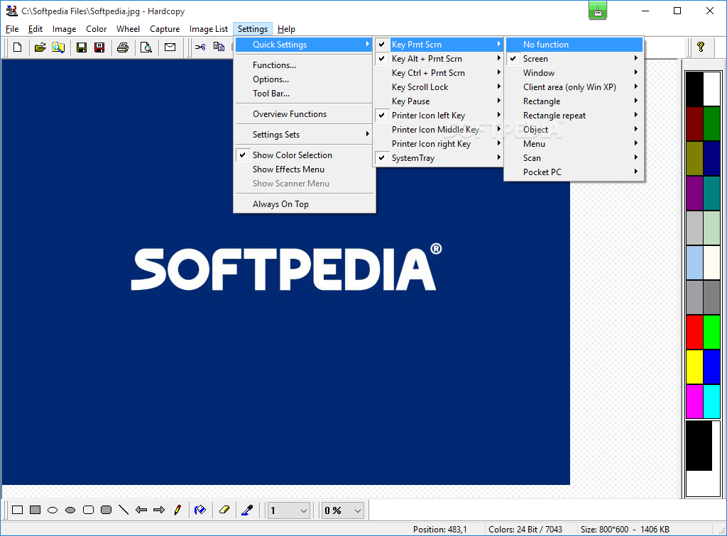Copy image to clipboard icon

coord(219,48)
